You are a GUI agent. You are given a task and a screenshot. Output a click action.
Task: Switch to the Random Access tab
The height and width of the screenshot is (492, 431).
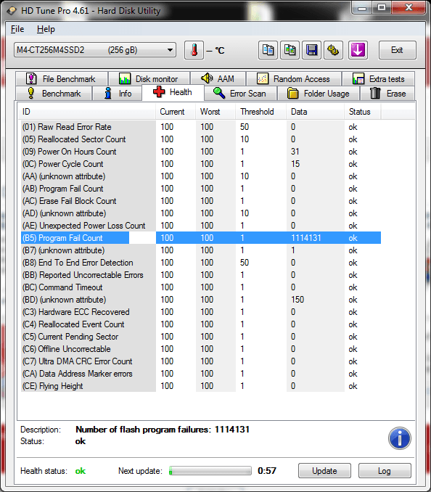coord(294,78)
